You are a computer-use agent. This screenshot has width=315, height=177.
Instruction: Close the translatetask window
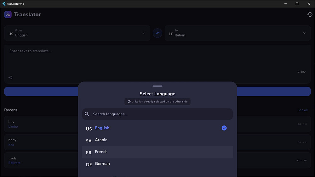(309, 4)
